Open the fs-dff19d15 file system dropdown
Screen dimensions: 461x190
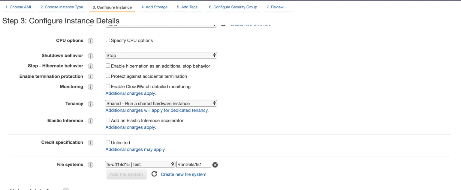140,164
